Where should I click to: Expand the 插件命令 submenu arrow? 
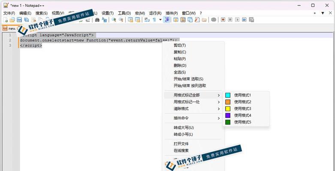point(219,118)
